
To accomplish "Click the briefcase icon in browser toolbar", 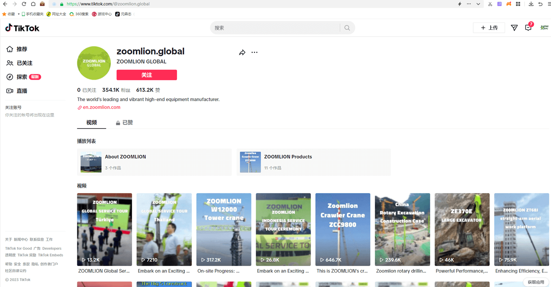I will pyautogui.click(x=42, y=4).
